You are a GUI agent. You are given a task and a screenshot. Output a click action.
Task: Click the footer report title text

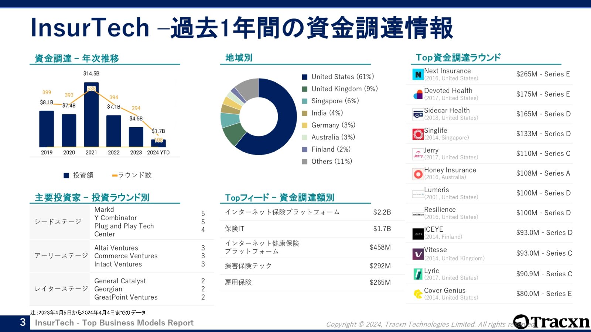point(114,323)
